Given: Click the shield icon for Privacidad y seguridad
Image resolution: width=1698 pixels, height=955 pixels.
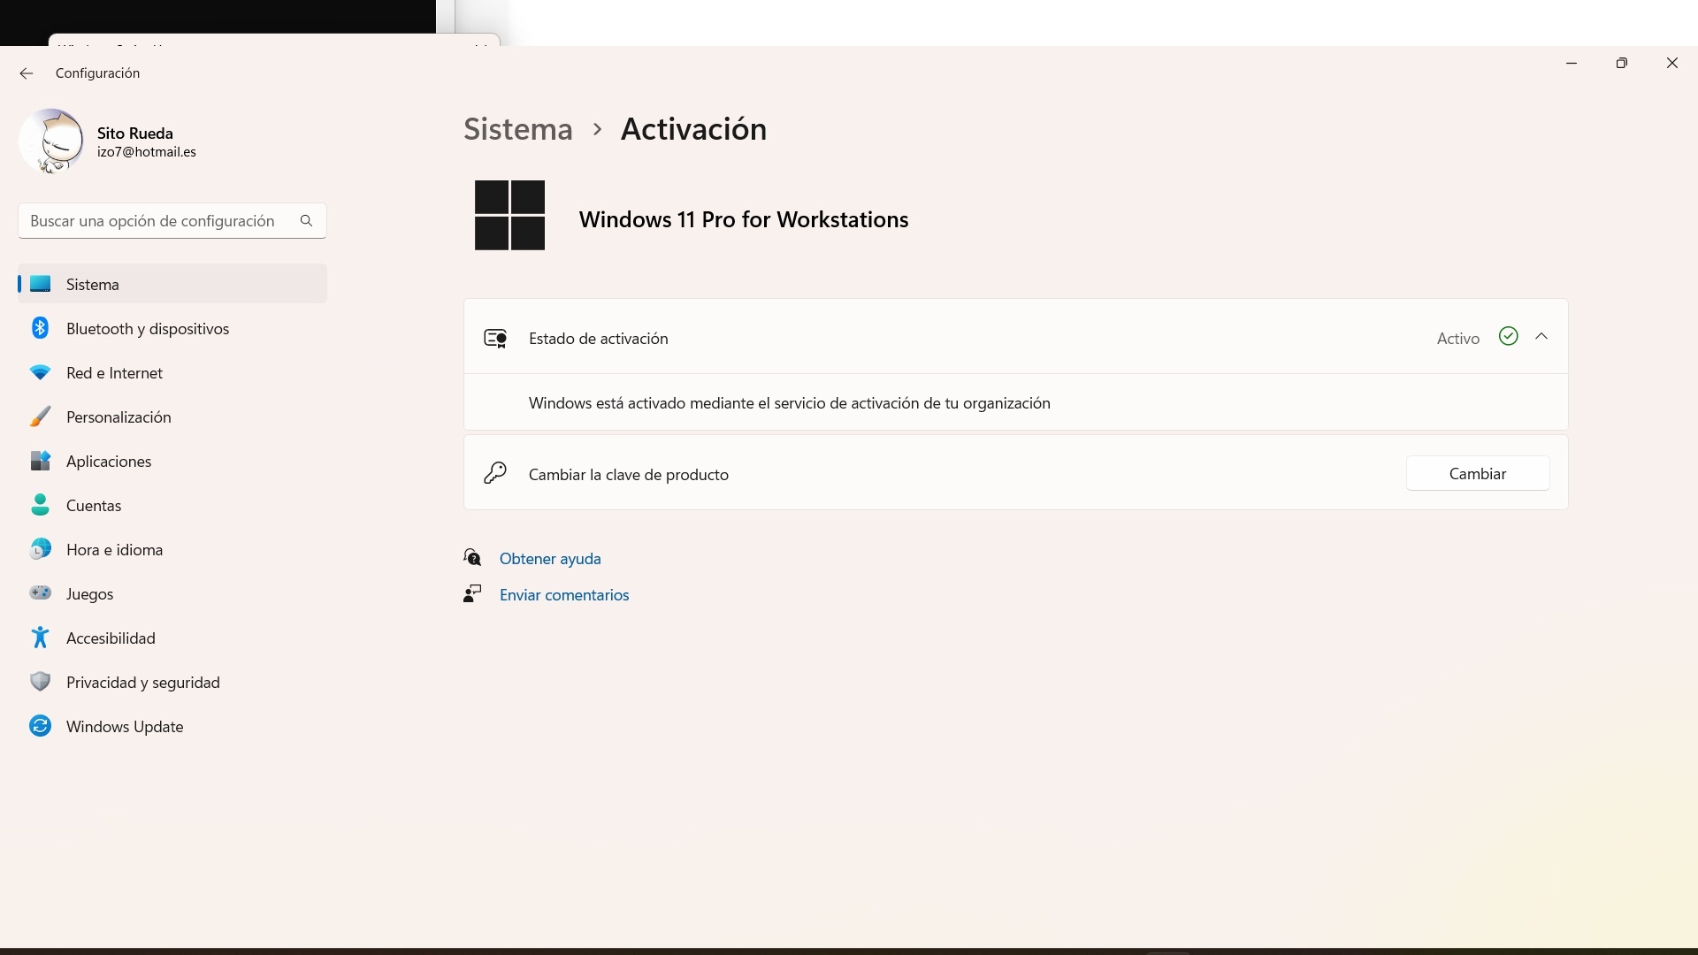Looking at the screenshot, I should [x=40, y=682].
